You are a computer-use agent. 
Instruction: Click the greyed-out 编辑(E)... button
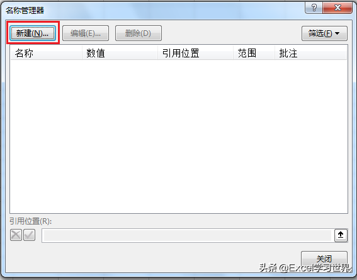(86, 33)
